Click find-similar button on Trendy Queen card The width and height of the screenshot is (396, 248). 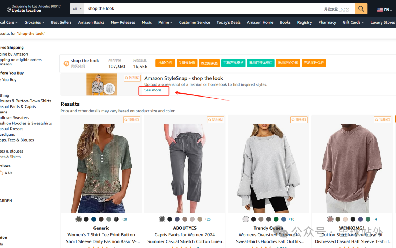pyautogui.click(x=299, y=120)
